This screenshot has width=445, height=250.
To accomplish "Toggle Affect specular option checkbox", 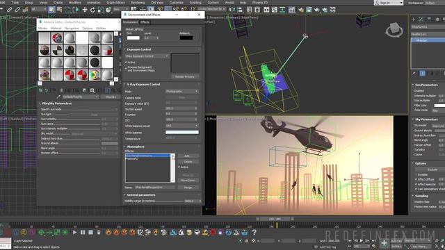I will 416,184.
